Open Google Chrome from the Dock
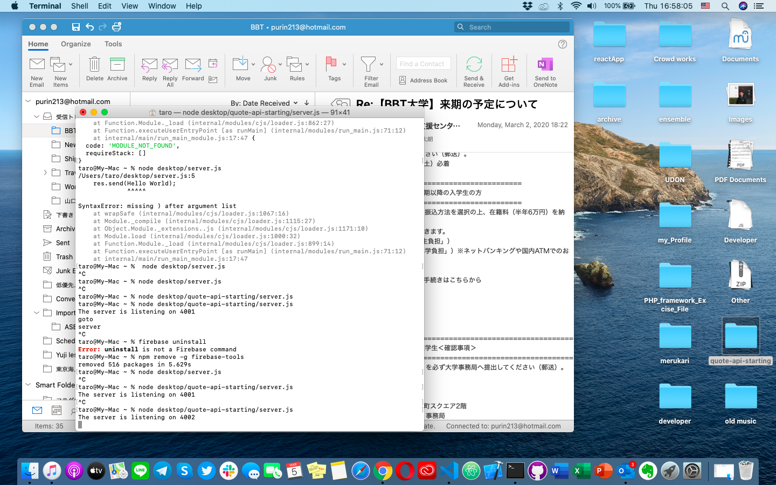 pyautogui.click(x=383, y=471)
